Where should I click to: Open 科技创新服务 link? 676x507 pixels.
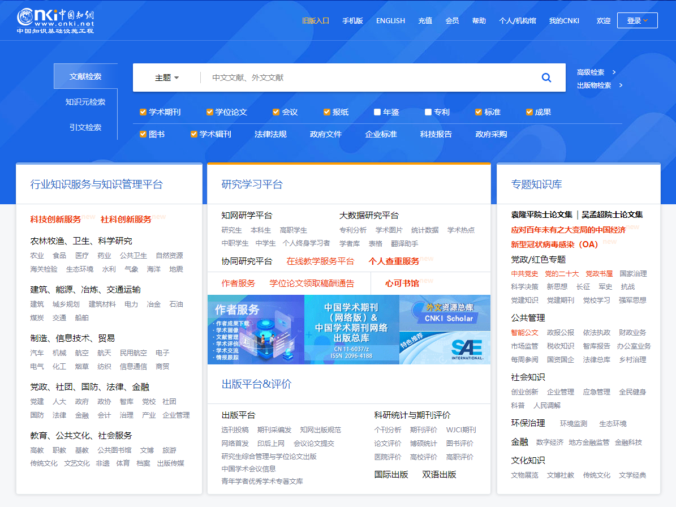[55, 220]
